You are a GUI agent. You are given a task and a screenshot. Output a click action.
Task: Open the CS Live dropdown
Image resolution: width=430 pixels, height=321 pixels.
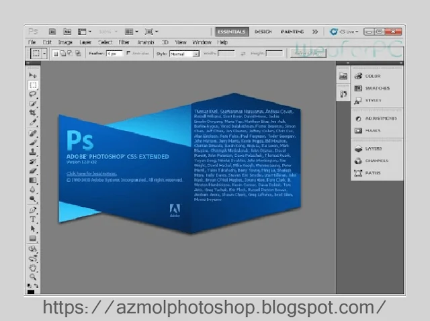[345, 32]
